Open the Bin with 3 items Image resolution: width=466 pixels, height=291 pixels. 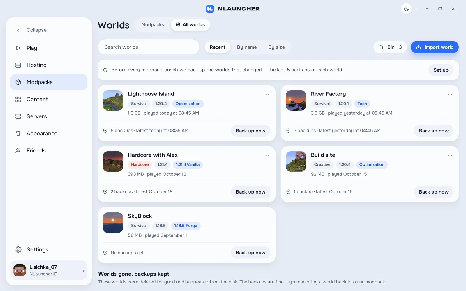point(390,47)
